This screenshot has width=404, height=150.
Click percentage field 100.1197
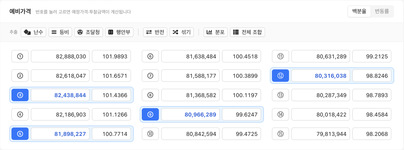click(x=242, y=95)
